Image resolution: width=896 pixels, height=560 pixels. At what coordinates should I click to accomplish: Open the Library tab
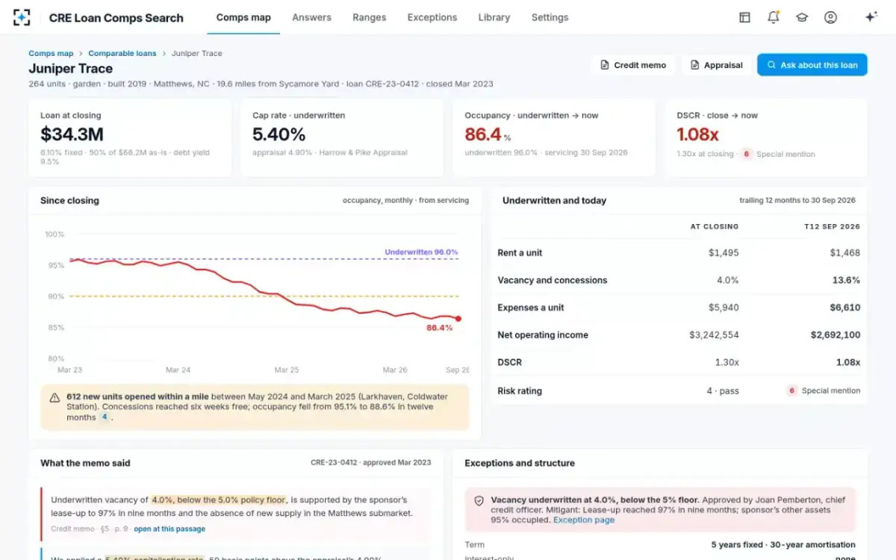[494, 17]
